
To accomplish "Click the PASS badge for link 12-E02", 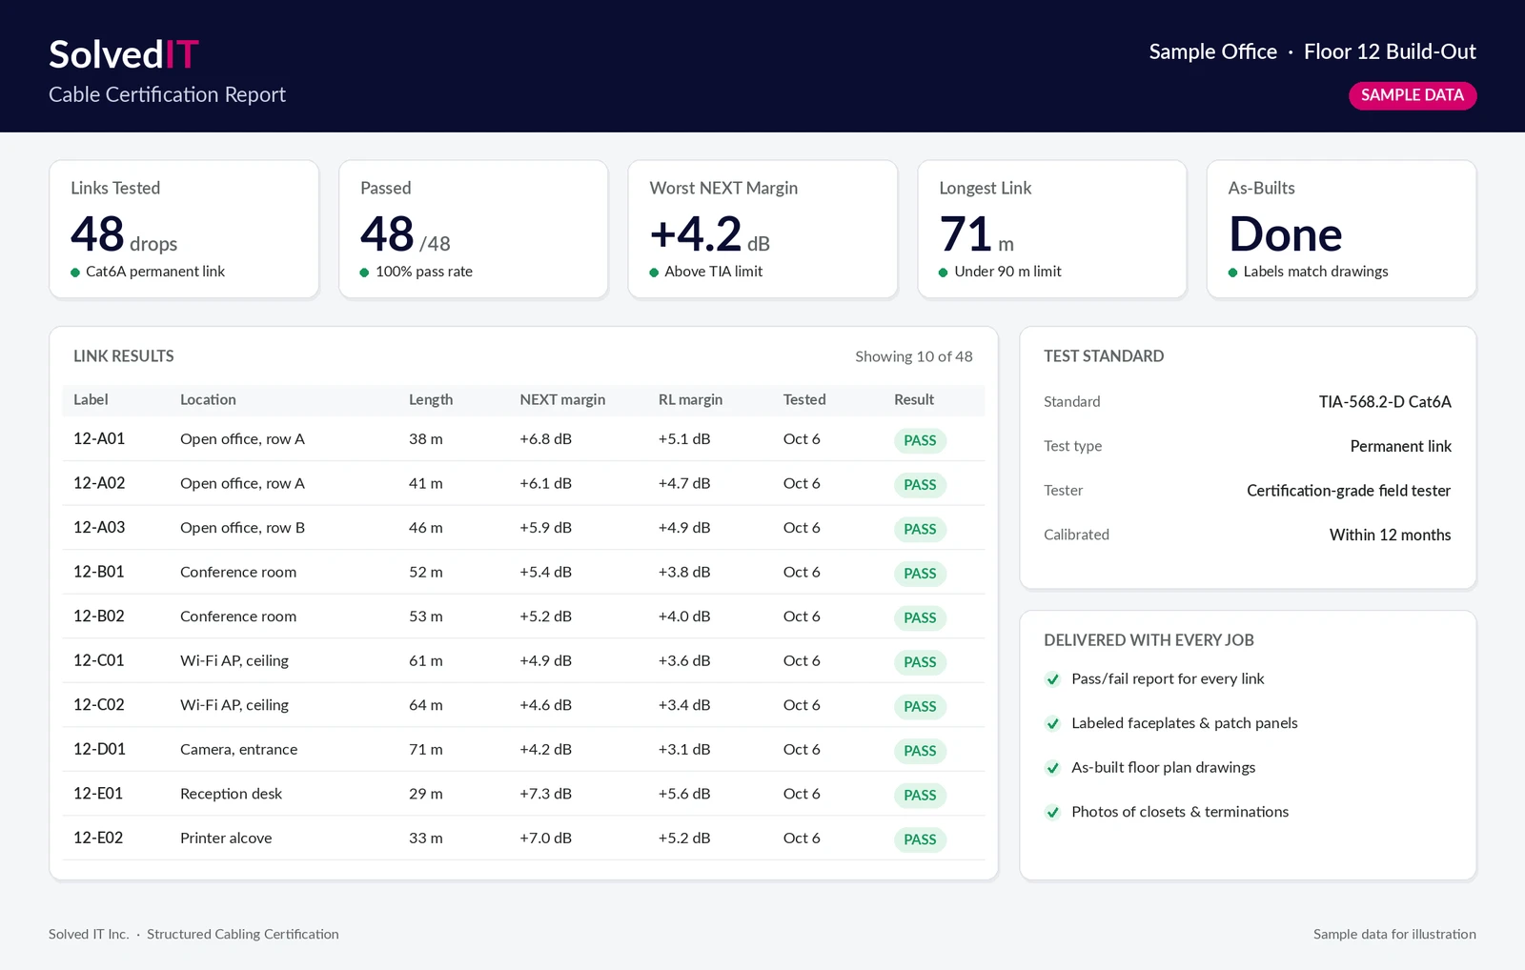I will (x=920, y=839).
